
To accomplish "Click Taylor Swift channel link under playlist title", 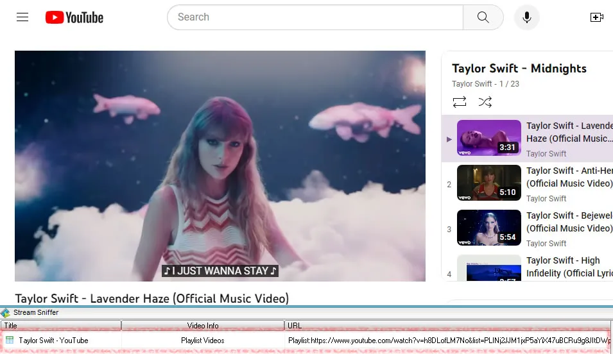I will [x=472, y=84].
